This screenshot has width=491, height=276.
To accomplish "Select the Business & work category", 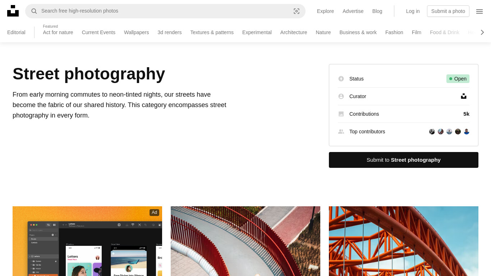I will pos(358,32).
